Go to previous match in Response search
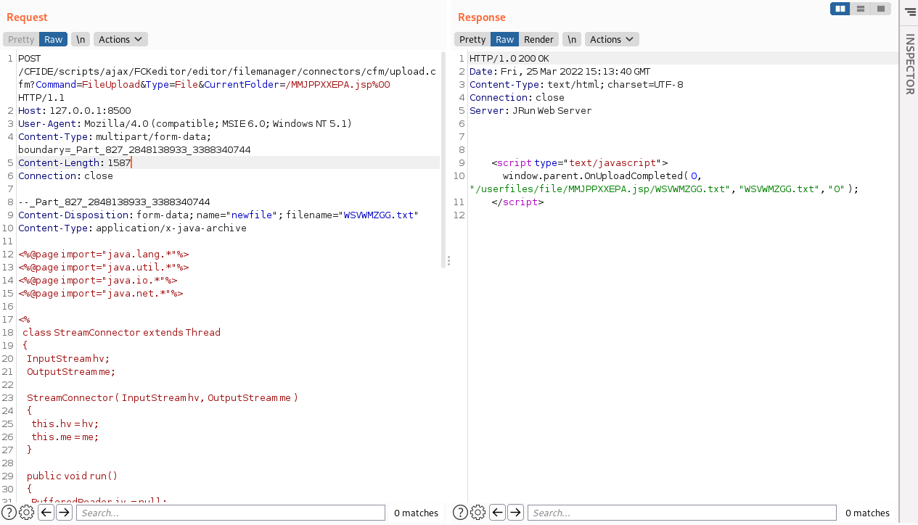Viewport: 918px width, 525px height. coord(497,513)
